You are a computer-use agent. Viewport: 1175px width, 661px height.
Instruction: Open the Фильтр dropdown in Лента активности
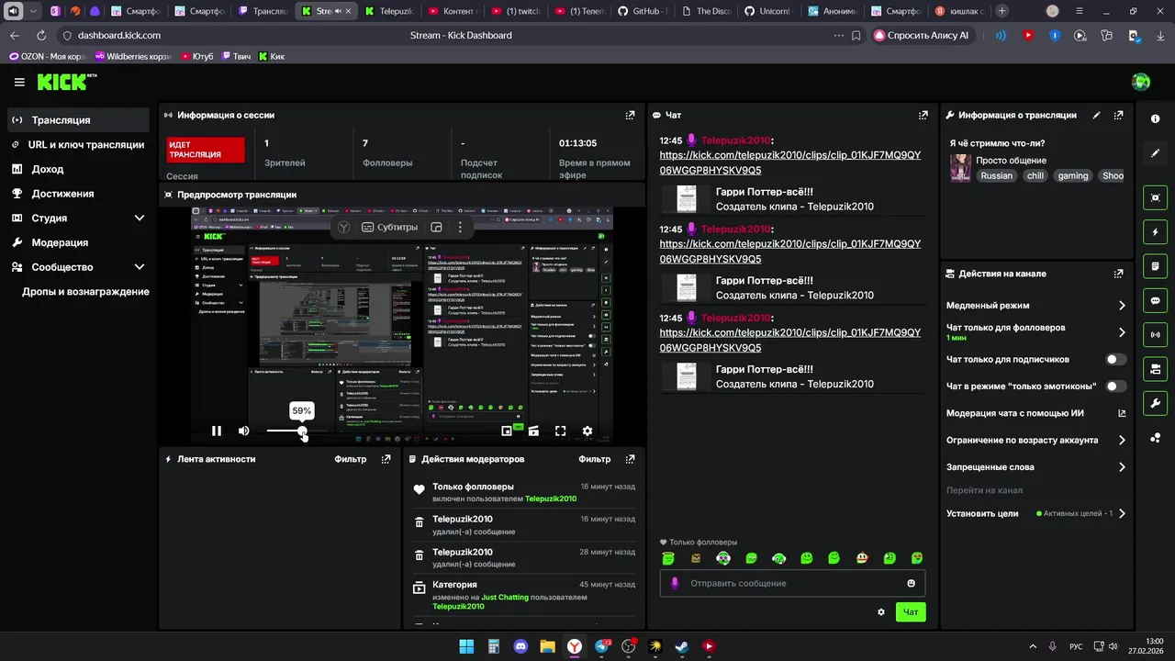pyautogui.click(x=350, y=459)
